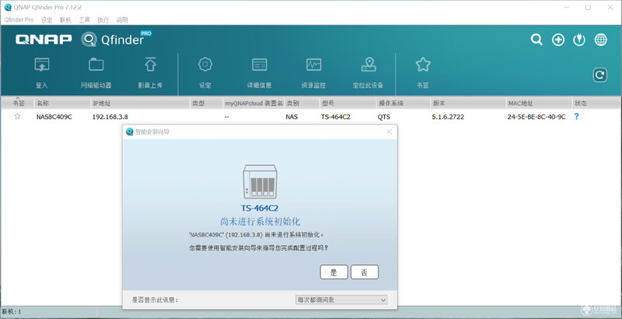
Task: Open the 设定 menu in menu bar
Action: pyautogui.click(x=47, y=19)
